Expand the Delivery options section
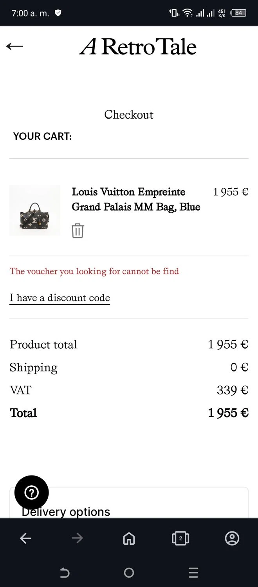Screen dimensions: 258x587 click(129, 511)
